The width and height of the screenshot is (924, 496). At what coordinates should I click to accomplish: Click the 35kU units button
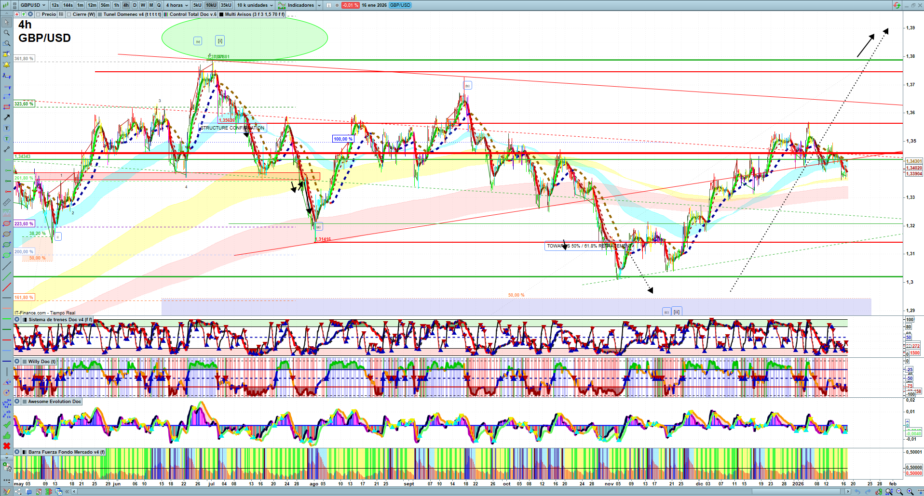[x=226, y=5]
